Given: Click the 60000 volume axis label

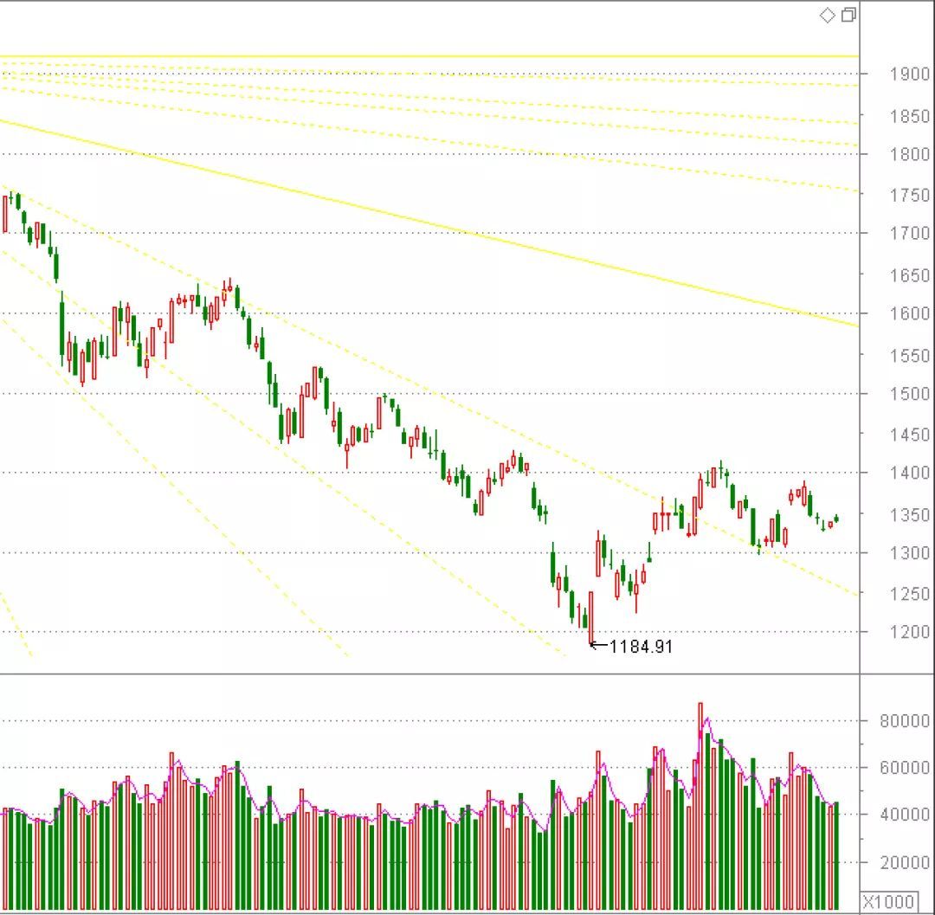Looking at the screenshot, I should (x=906, y=768).
